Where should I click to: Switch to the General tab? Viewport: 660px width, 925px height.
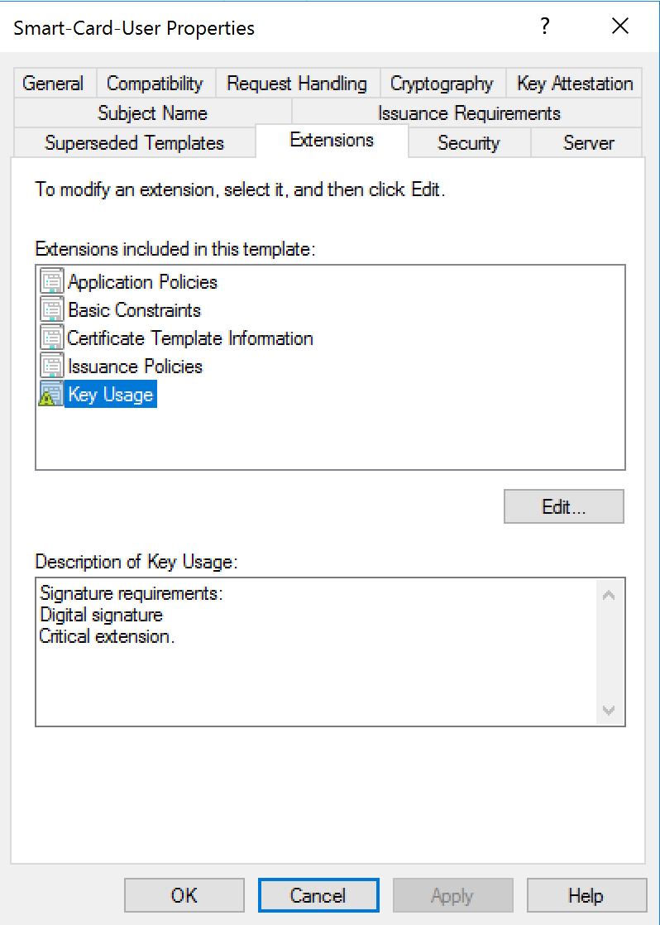point(53,84)
